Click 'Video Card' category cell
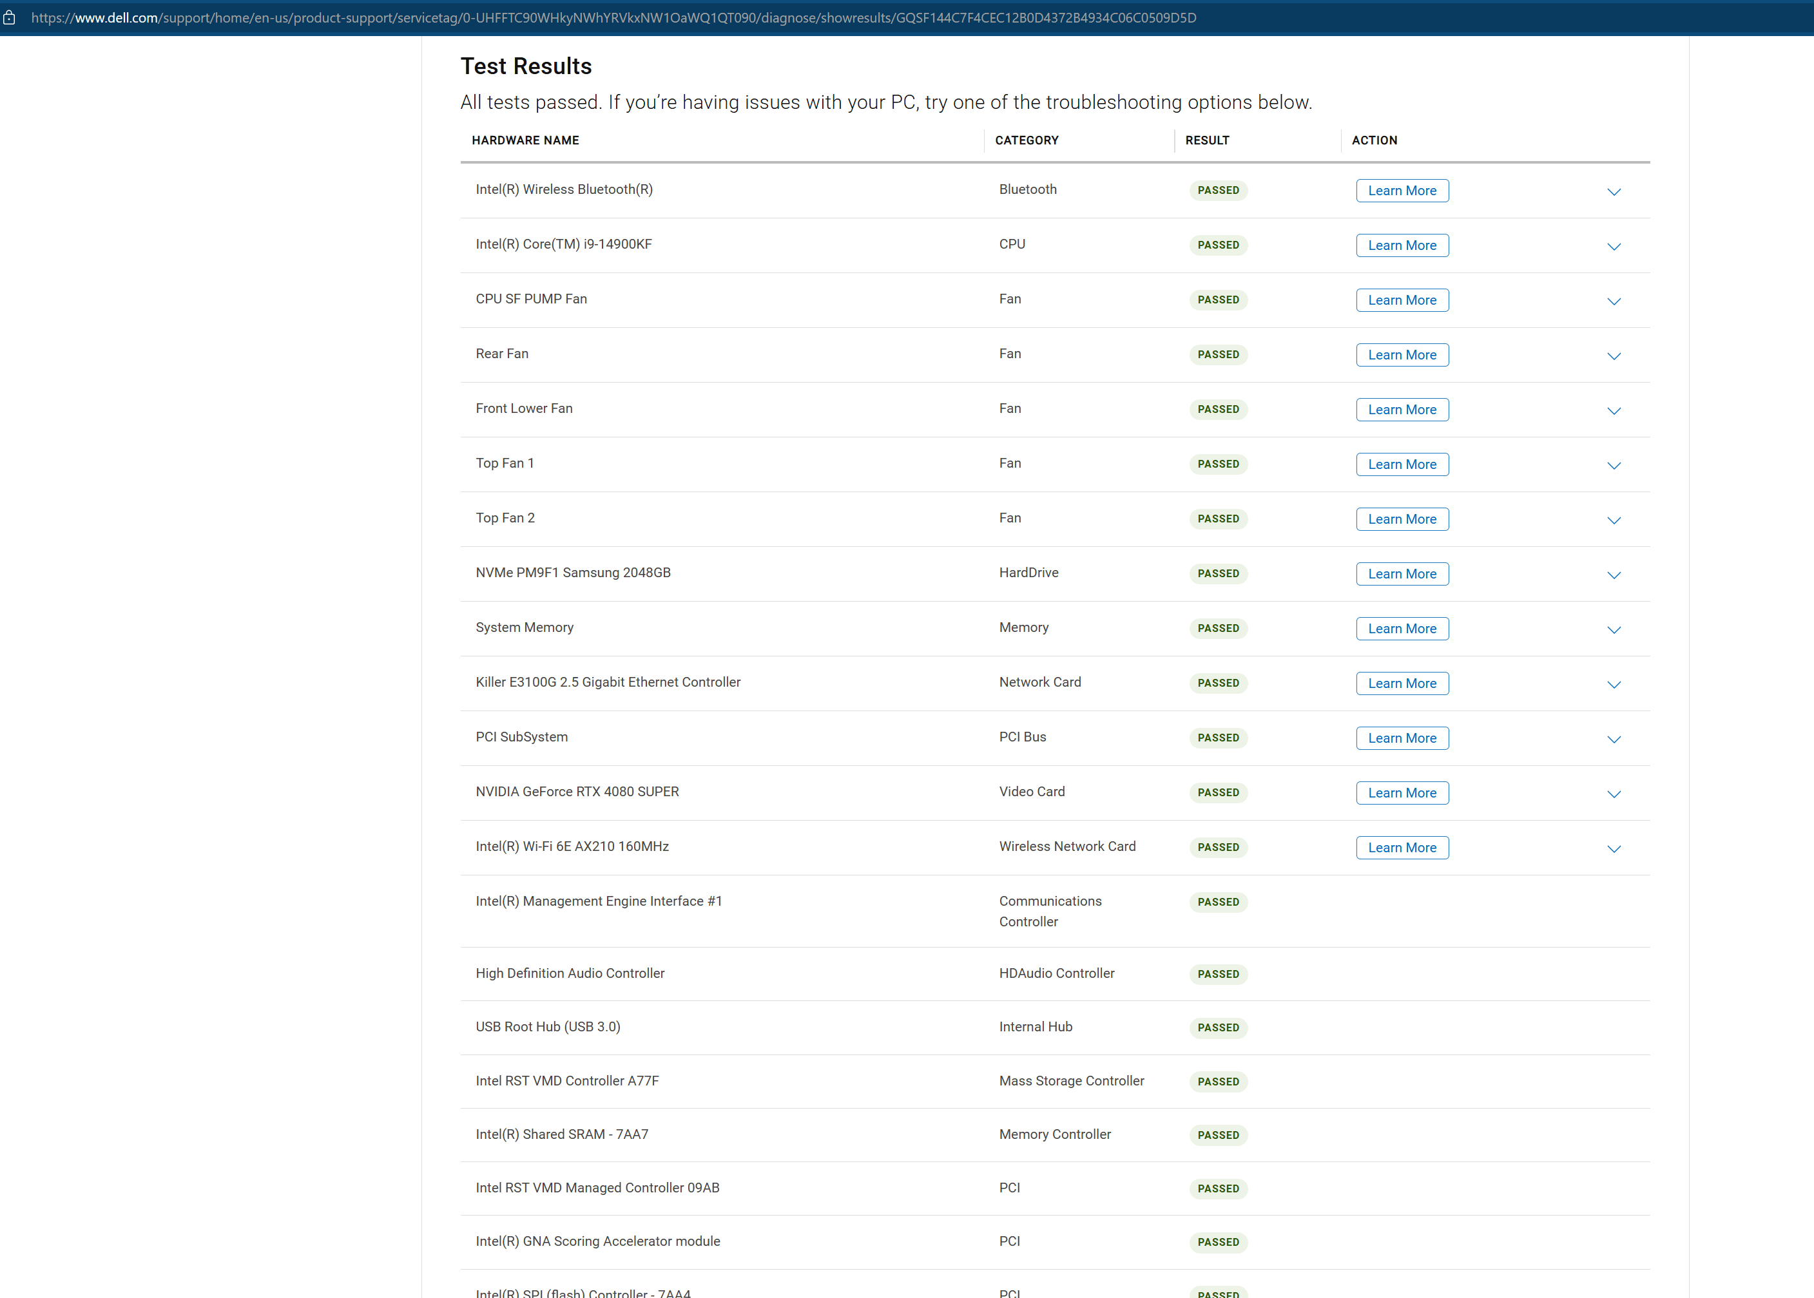 pyautogui.click(x=1031, y=791)
